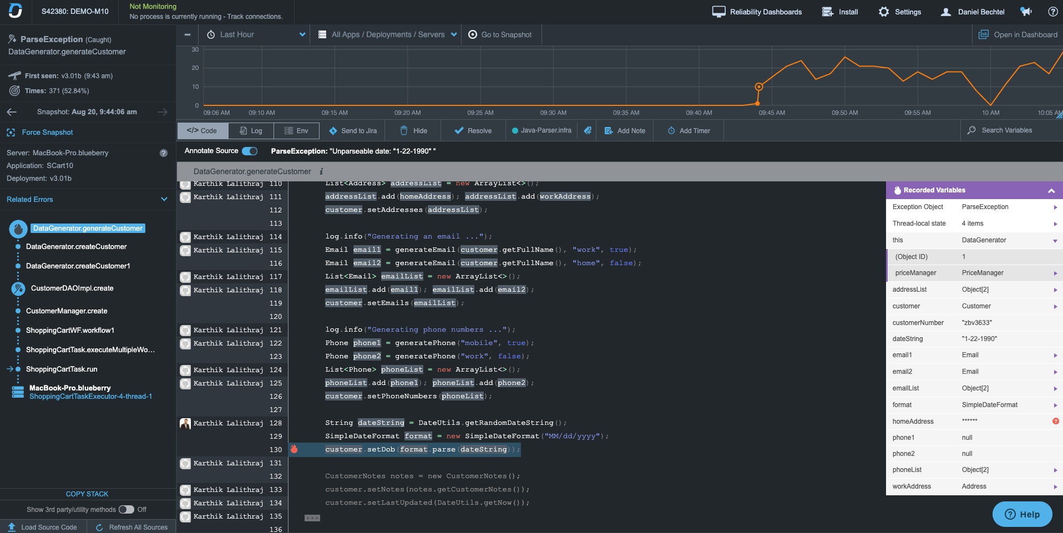Click the snapshot marker on the graph
1063x533 pixels.
click(x=759, y=87)
